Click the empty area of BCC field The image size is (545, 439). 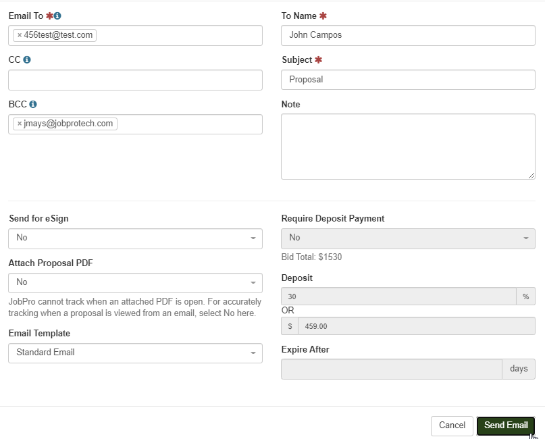point(189,124)
